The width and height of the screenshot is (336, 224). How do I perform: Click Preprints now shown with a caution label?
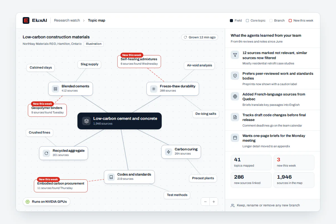(270, 84)
